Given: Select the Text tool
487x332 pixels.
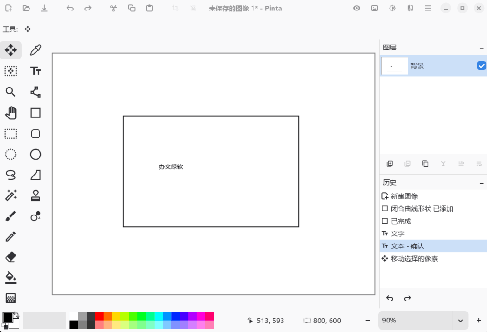Looking at the screenshot, I should [36, 71].
